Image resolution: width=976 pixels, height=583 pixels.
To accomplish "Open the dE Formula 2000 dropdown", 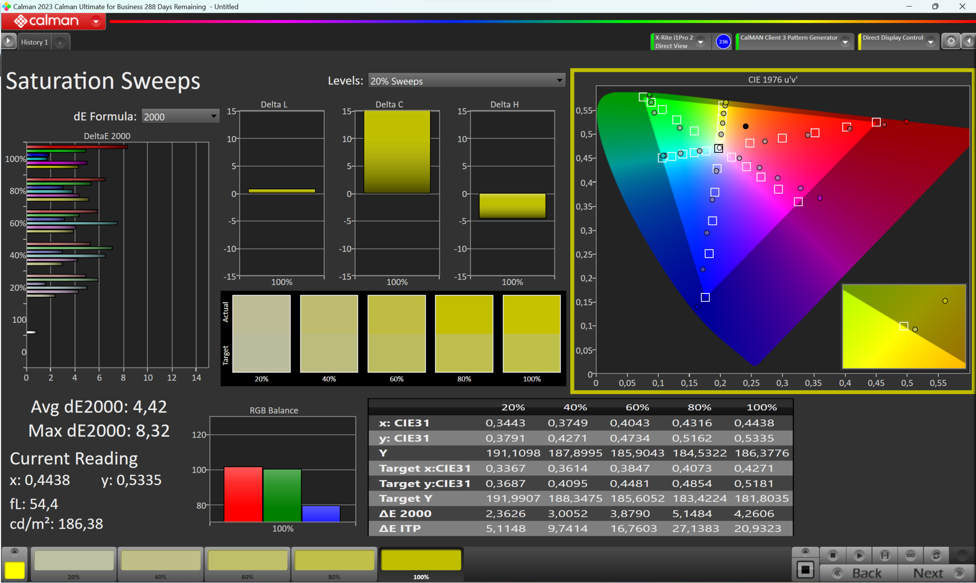I will tap(180, 117).
